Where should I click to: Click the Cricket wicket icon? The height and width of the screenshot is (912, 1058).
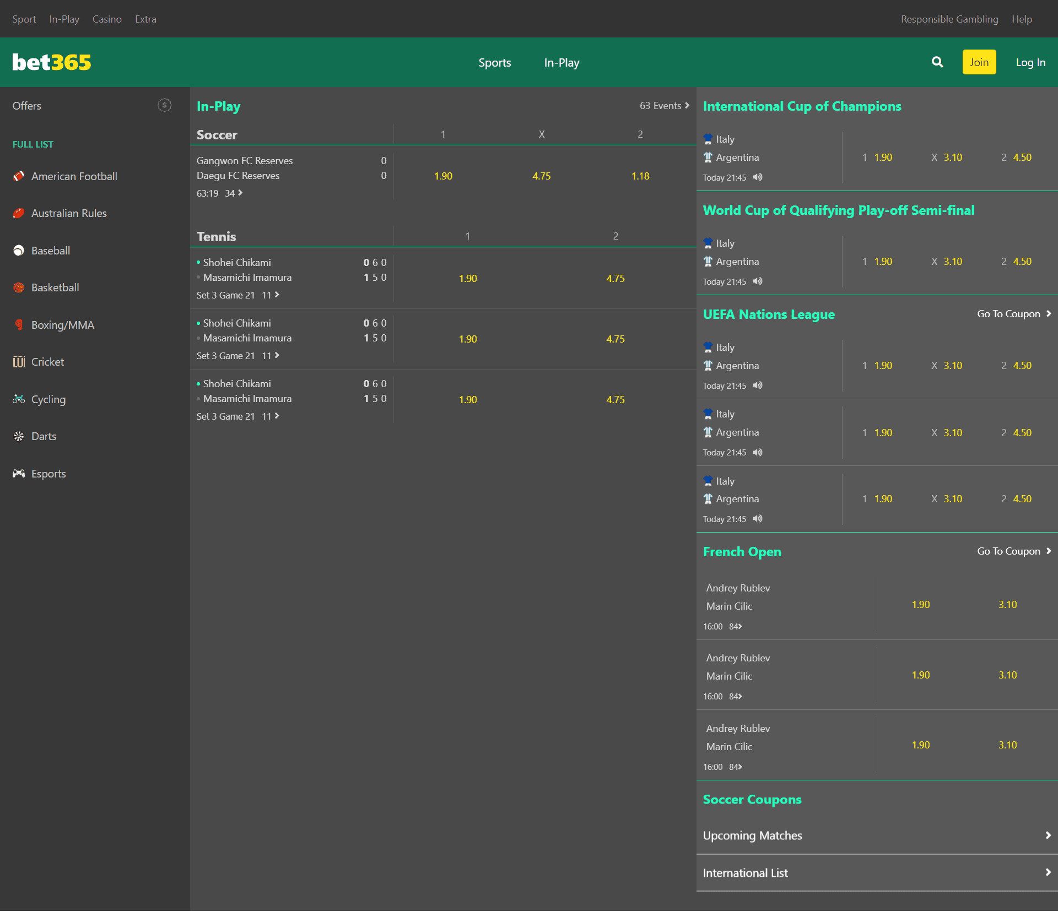[x=19, y=362]
